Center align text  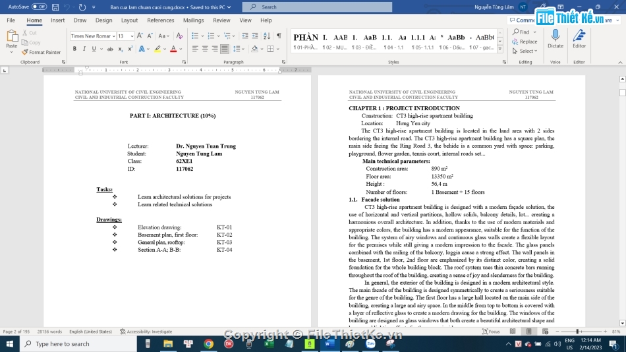pyautogui.click(x=205, y=49)
